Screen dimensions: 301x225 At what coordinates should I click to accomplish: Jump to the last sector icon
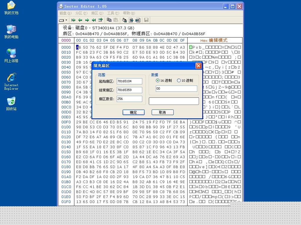click(94, 20)
